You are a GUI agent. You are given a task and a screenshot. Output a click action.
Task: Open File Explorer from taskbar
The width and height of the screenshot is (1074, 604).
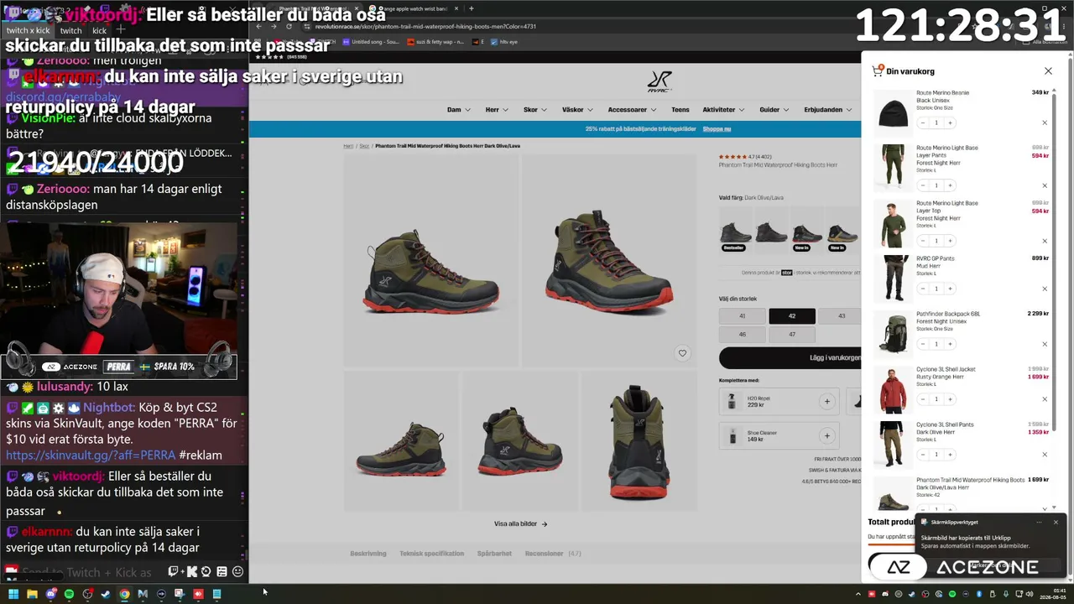32,594
